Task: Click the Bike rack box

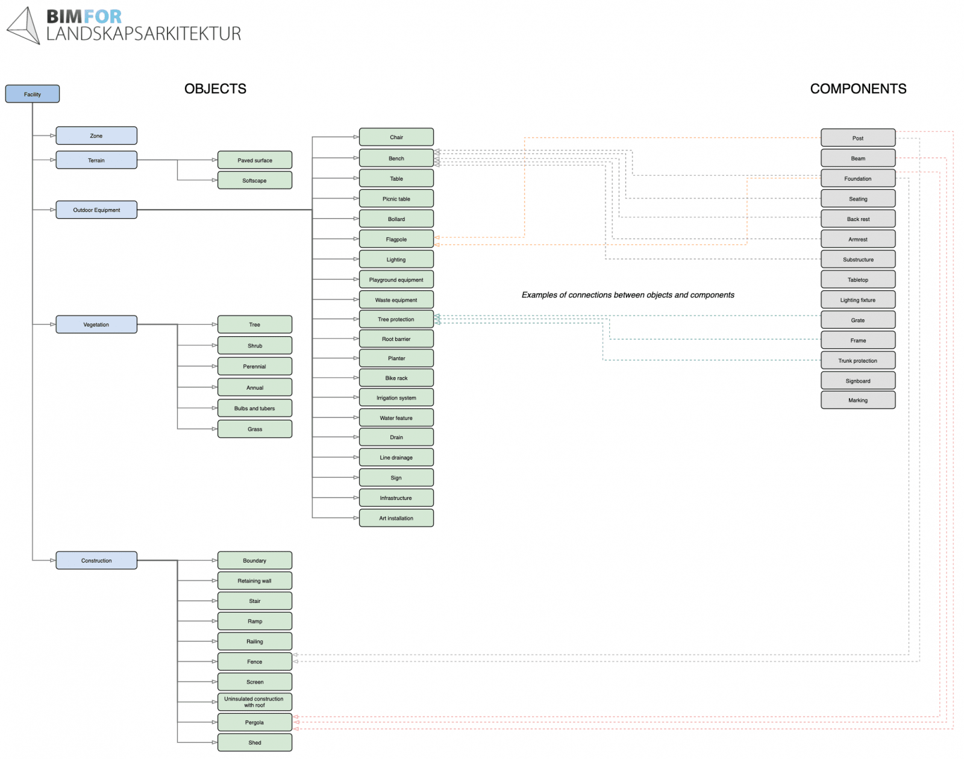Action: (396, 378)
